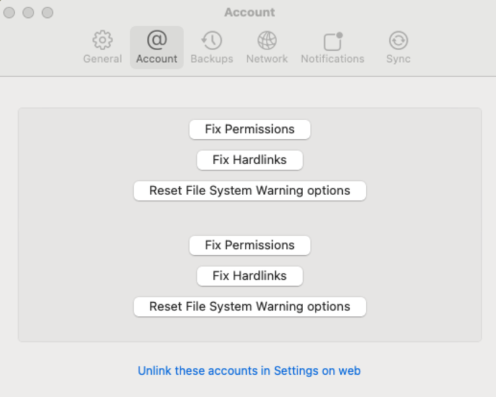This screenshot has width=496, height=397.
Task: Click the second Fix Permissions button
Action: pos(249,245)
